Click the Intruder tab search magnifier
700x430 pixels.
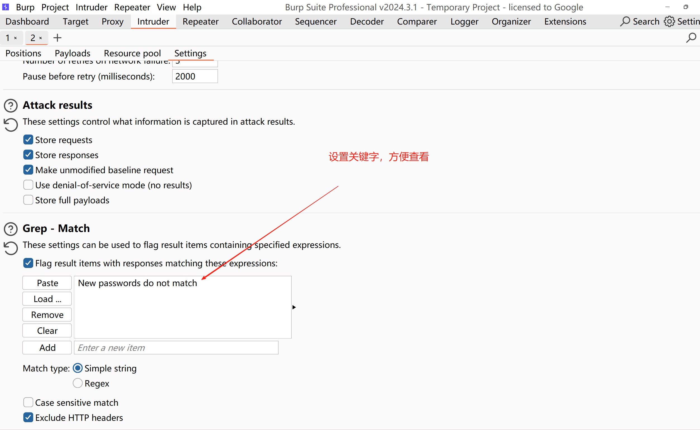(x=691, y=38)
